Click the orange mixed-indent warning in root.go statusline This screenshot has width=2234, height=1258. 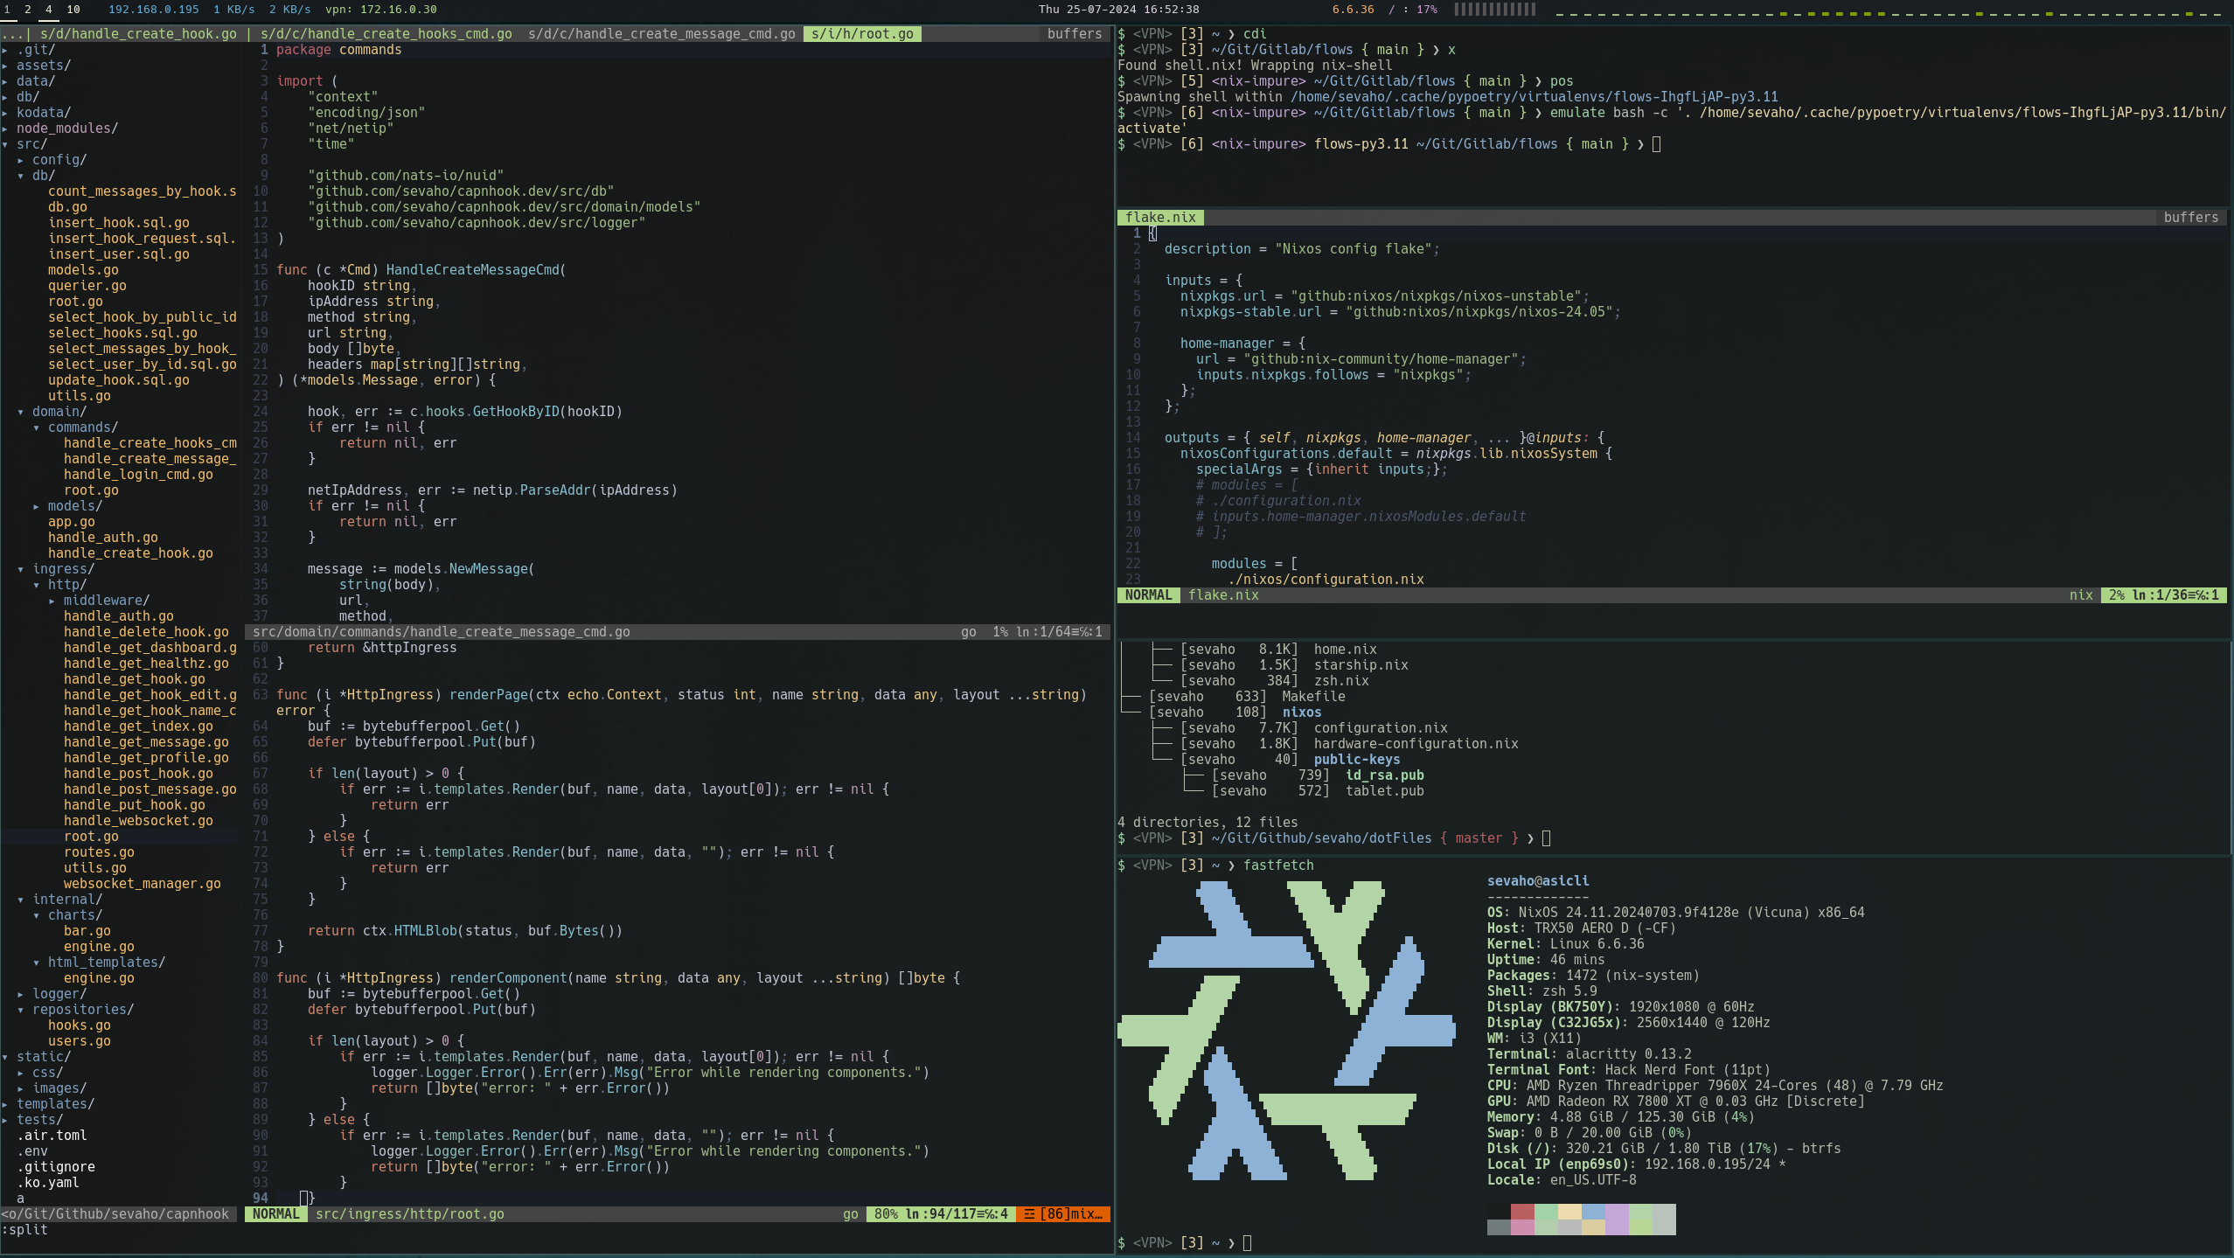[1062, 1213]
